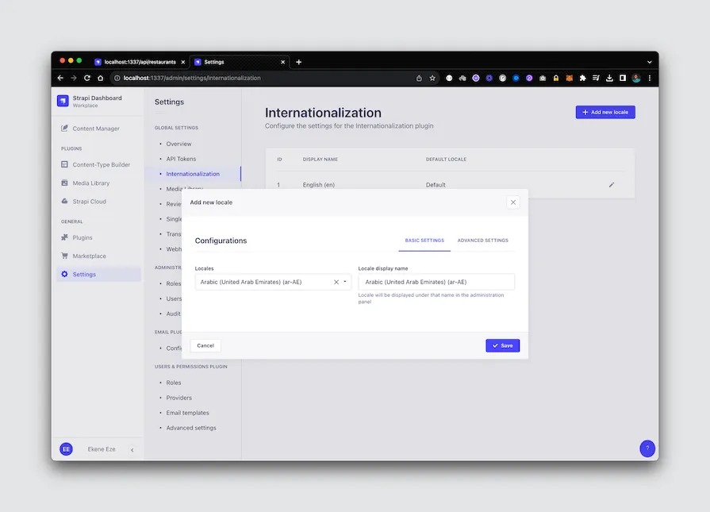The width and height of the screenshot is (710, 512).
Task: Bookmark the page with the browser star icon
Action: 432,78
